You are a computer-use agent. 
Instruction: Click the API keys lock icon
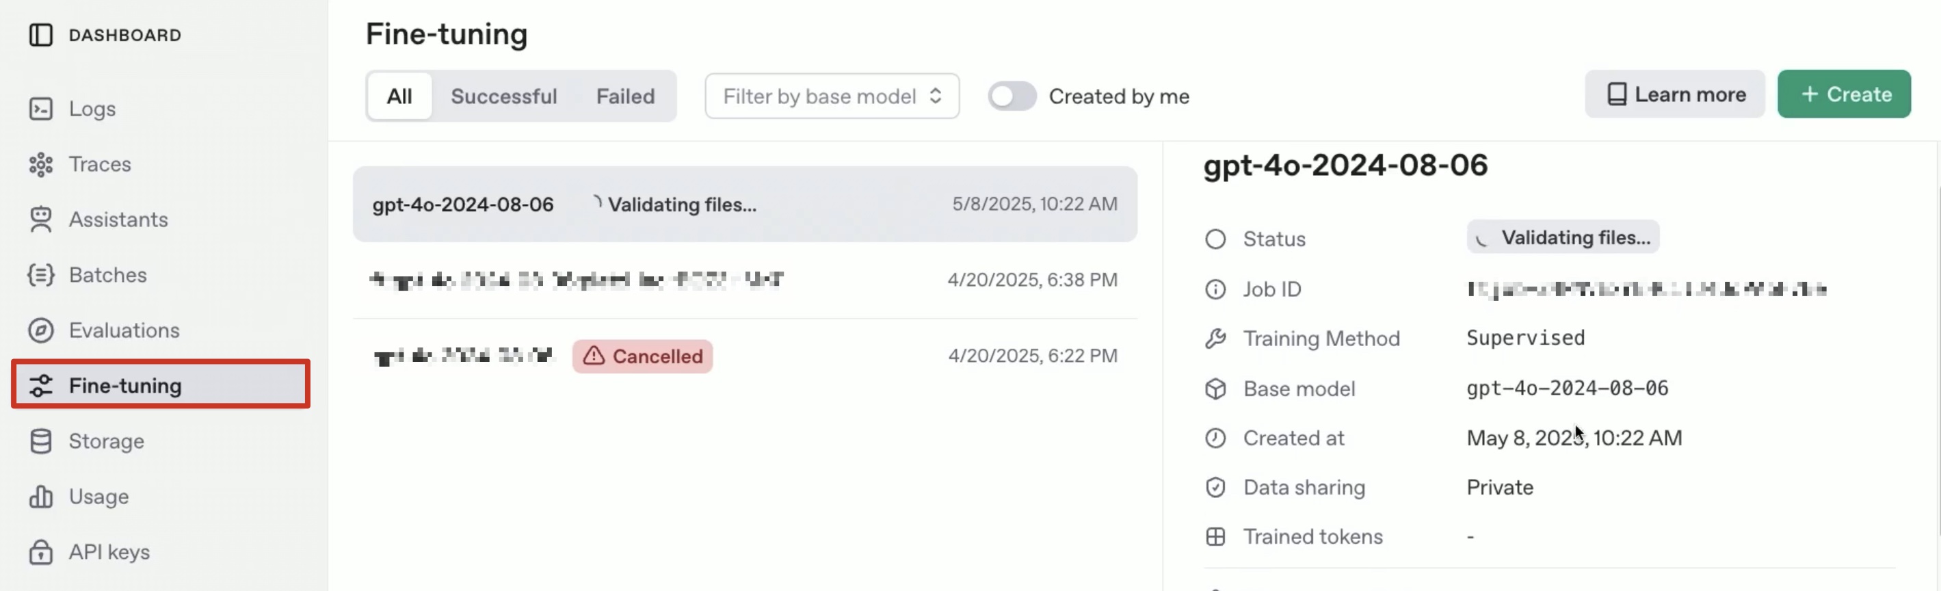click(40, 552)
